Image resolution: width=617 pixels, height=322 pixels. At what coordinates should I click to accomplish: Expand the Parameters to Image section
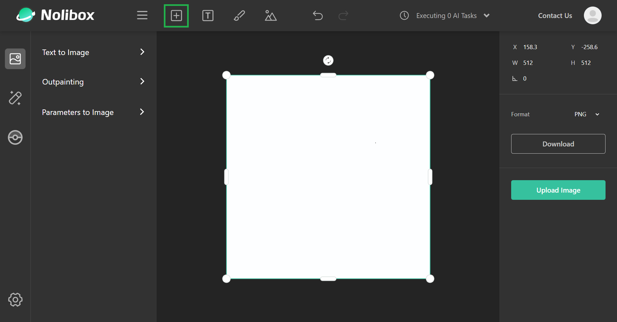point(93,112)
